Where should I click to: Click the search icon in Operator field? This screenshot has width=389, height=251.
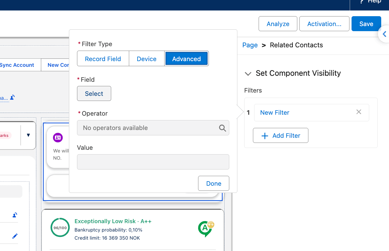pos(222,128)
